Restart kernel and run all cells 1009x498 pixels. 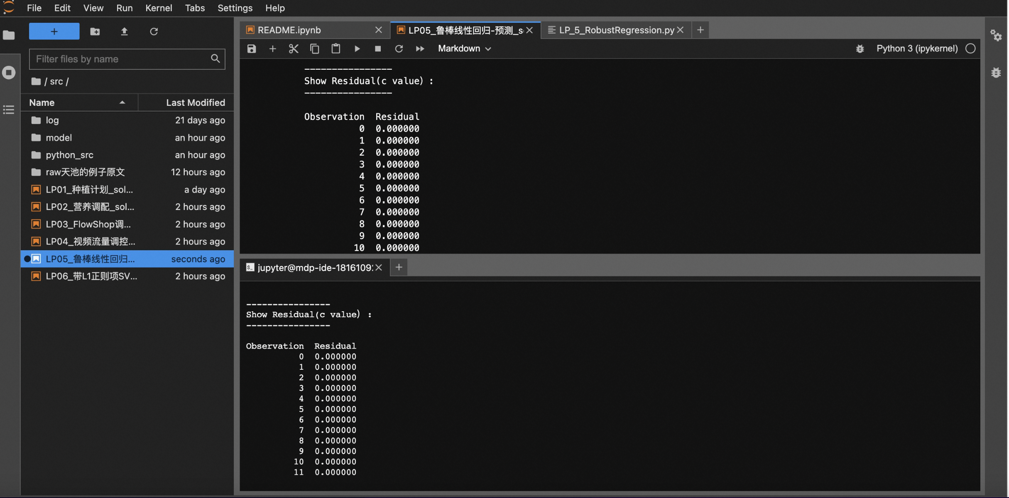pos(420,49)
